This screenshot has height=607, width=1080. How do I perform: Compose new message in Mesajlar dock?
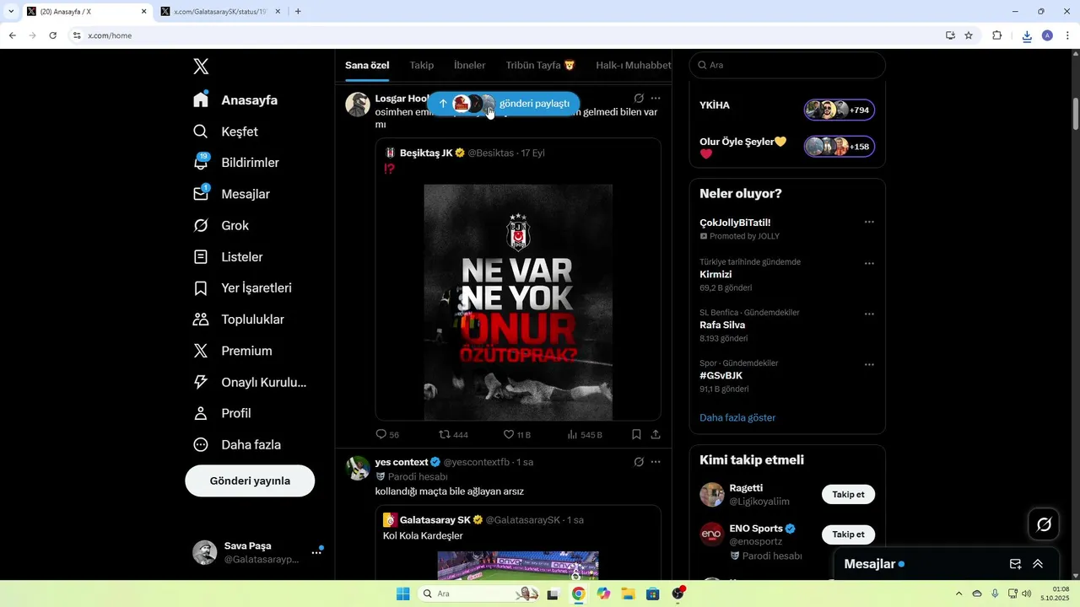click(1016, 564)
